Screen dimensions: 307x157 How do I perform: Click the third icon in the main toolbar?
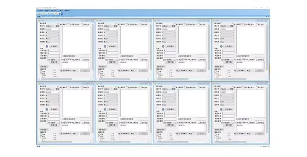[45, 14]
